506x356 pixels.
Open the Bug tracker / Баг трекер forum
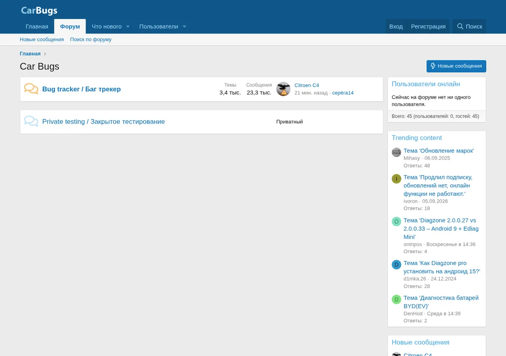(81, 89)
